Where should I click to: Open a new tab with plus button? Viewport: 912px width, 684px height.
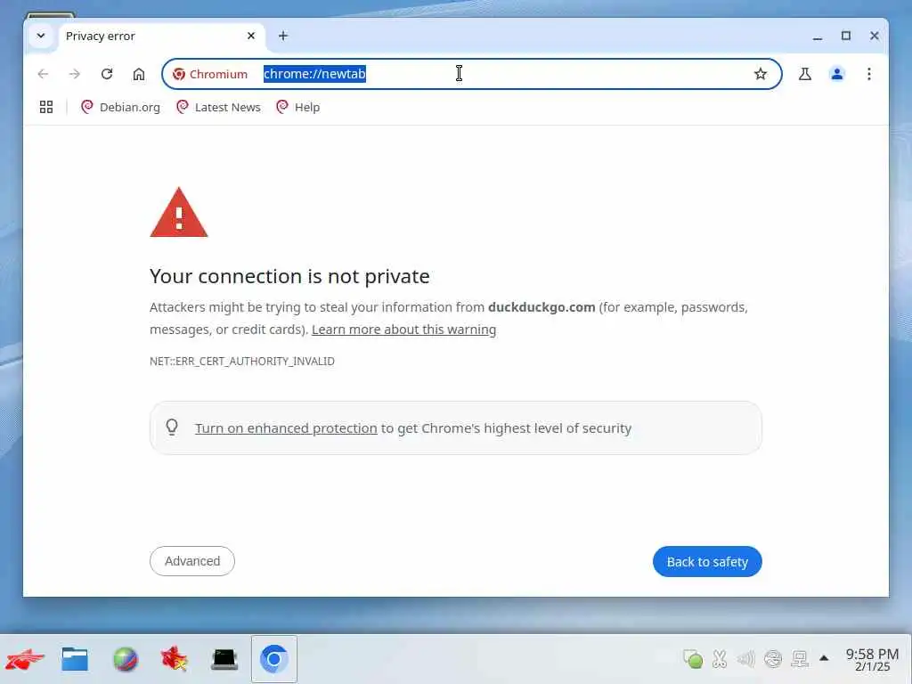[283, 36]
